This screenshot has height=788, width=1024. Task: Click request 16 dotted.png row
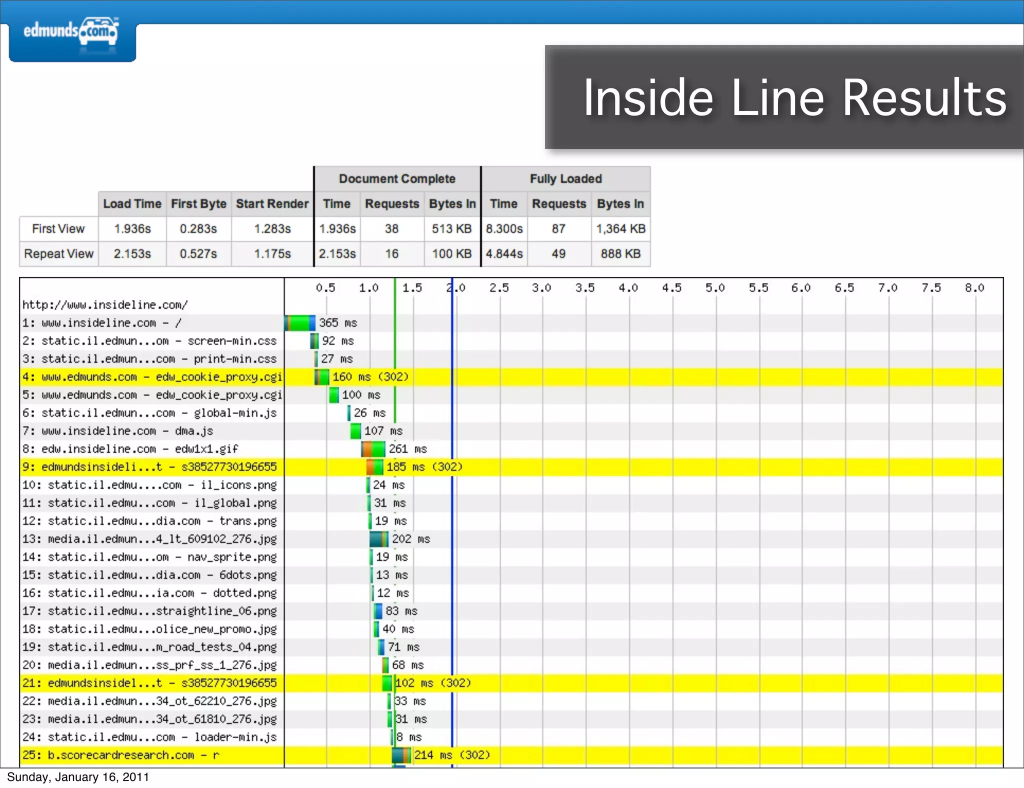click(x=511, y=592)
